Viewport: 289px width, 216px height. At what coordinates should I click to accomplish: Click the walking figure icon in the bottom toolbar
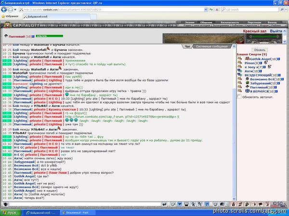click(x=193, y=204)
